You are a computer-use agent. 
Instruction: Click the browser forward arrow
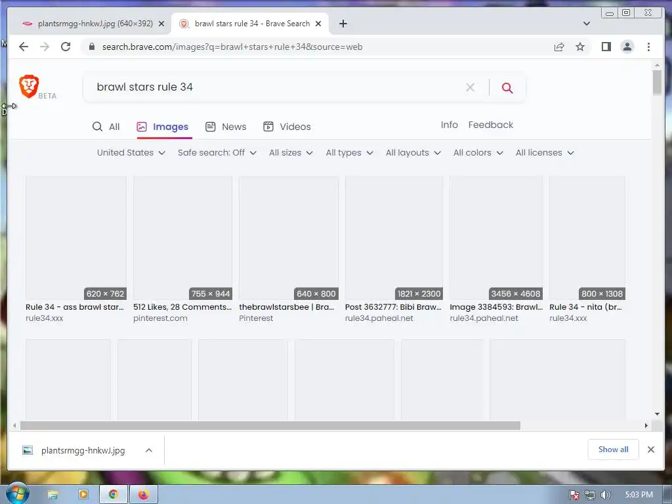45,47
